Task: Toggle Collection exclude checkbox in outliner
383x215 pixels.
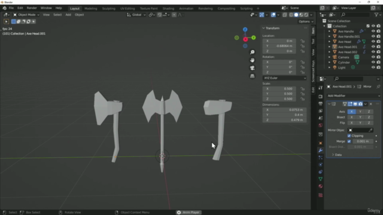Action: coord(368,26)
